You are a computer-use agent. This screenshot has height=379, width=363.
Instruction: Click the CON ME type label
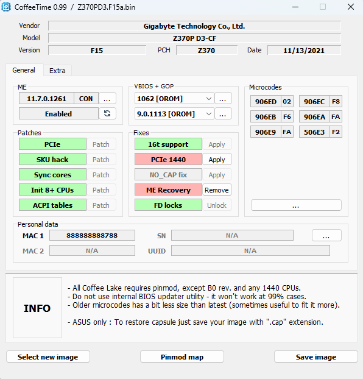(x=86, y=98)
